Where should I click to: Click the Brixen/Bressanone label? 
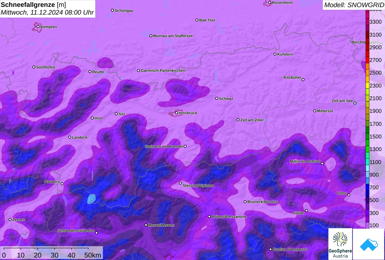[x=229, y=217]
